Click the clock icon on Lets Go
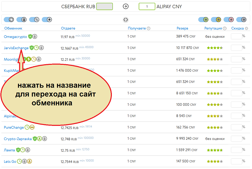 click(20, 161)
